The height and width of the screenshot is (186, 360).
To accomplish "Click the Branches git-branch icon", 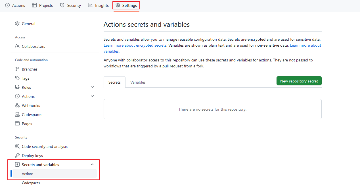I will pyautogui.click(x=17, y=69).
